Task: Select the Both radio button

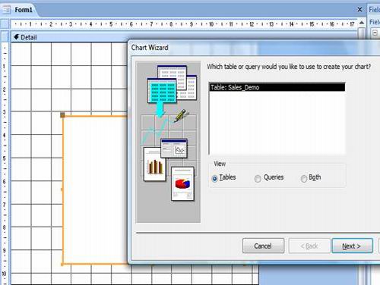Action: click(x=303, y=178)
